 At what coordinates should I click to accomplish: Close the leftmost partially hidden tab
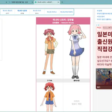click(6, 2)
